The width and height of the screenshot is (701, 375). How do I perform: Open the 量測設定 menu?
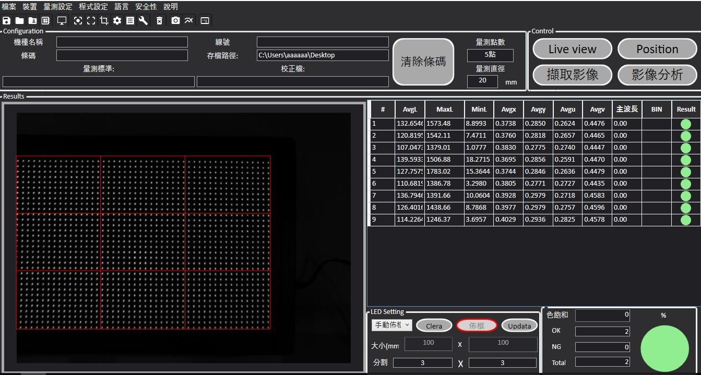(x=58, y=7)
